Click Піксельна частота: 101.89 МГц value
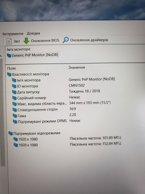 click(96, 138)
